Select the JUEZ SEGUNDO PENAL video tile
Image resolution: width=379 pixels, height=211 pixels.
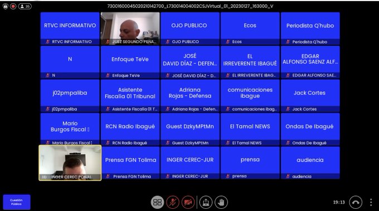tap(130, 28)
